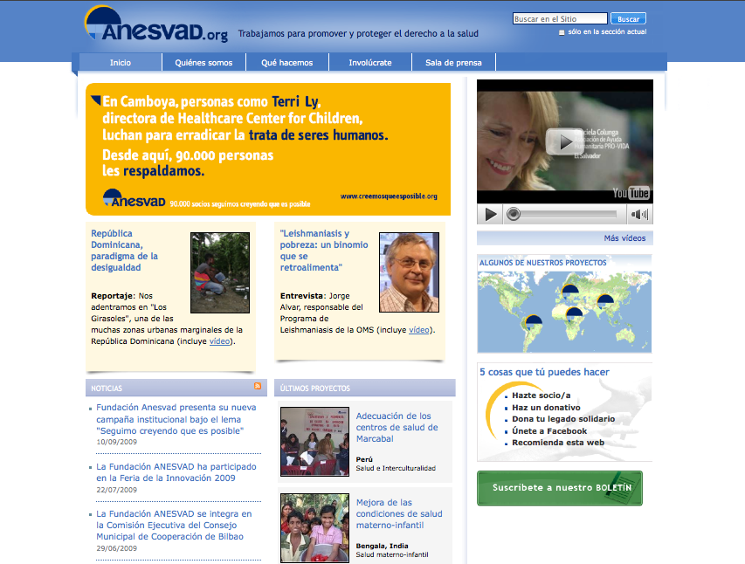Open the Qué hacemos section

[287, 62]
